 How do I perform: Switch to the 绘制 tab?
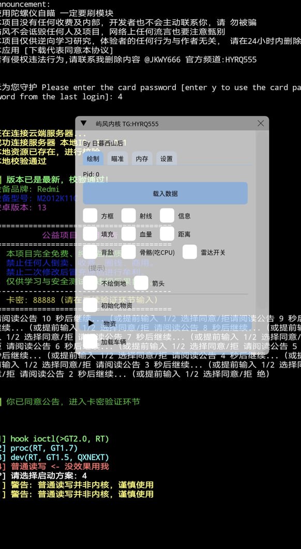93,159
